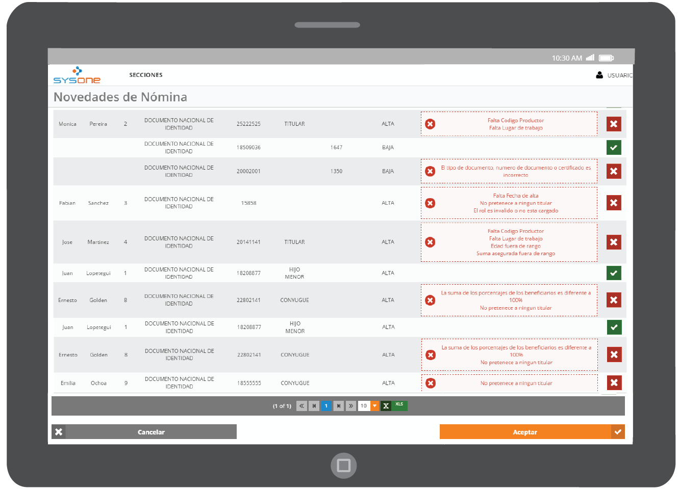This screenshot has width=679, height=492.
Task: Click the next page arrow in paginator
Action: (339, 406)
